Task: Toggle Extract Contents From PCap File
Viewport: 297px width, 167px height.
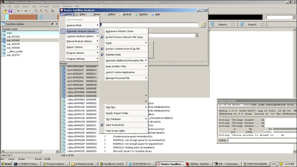Action: coord(124,49)
